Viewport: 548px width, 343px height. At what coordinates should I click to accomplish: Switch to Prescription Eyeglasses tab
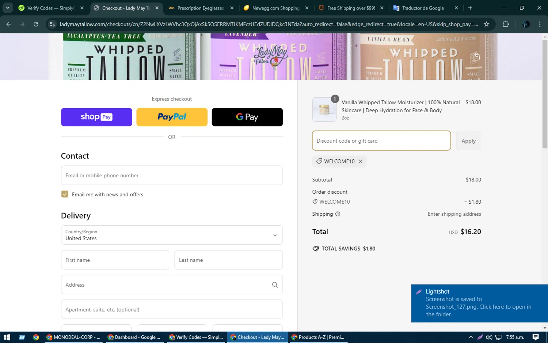(x=201, y=8)
